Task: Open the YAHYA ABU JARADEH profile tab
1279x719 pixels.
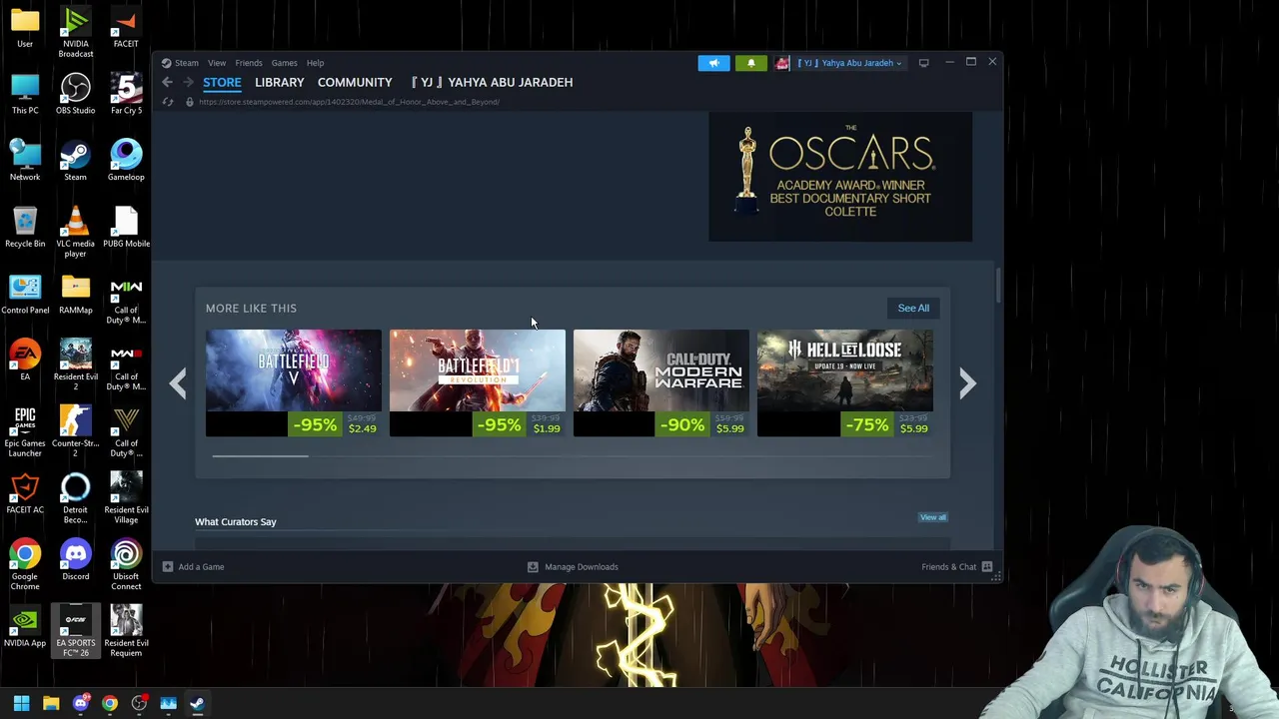Action: 492,82
